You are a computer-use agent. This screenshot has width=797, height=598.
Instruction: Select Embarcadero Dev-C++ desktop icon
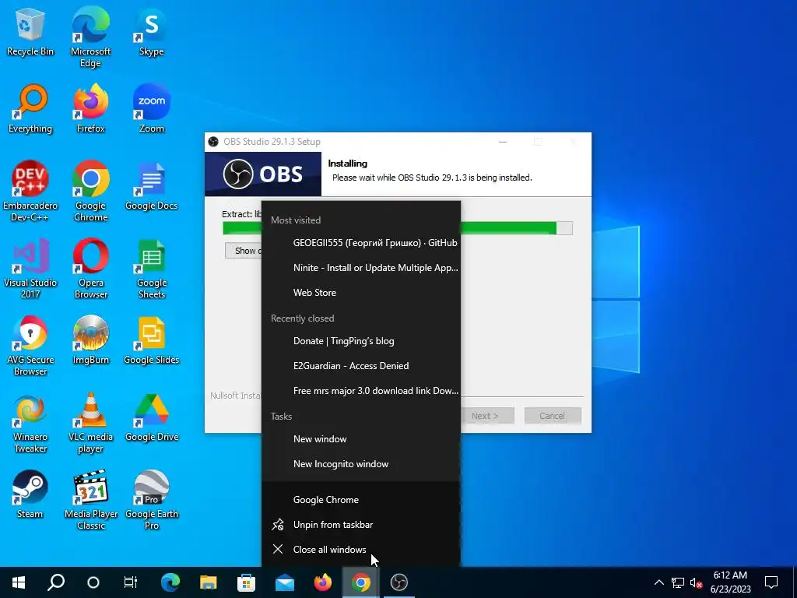(x=30, y=192)
